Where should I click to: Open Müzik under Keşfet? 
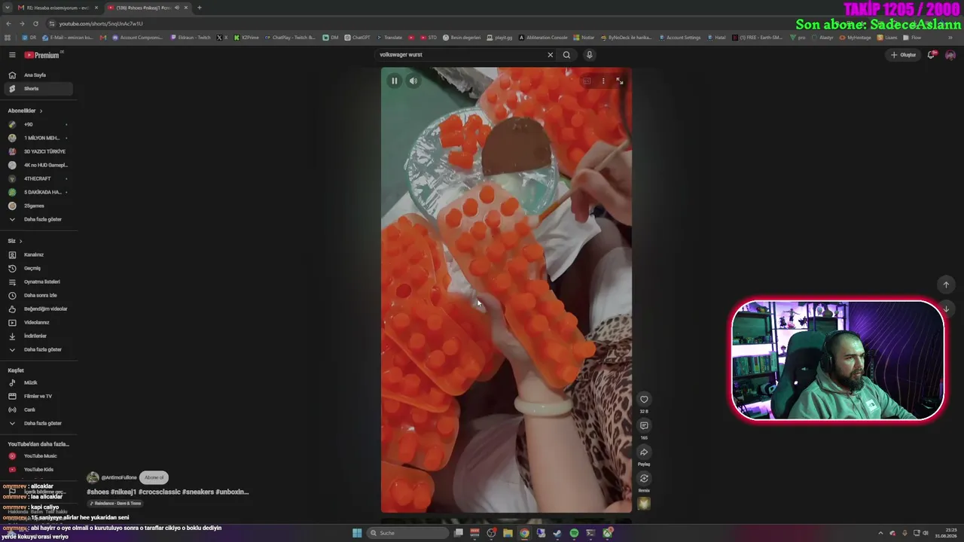pos(38,382)
